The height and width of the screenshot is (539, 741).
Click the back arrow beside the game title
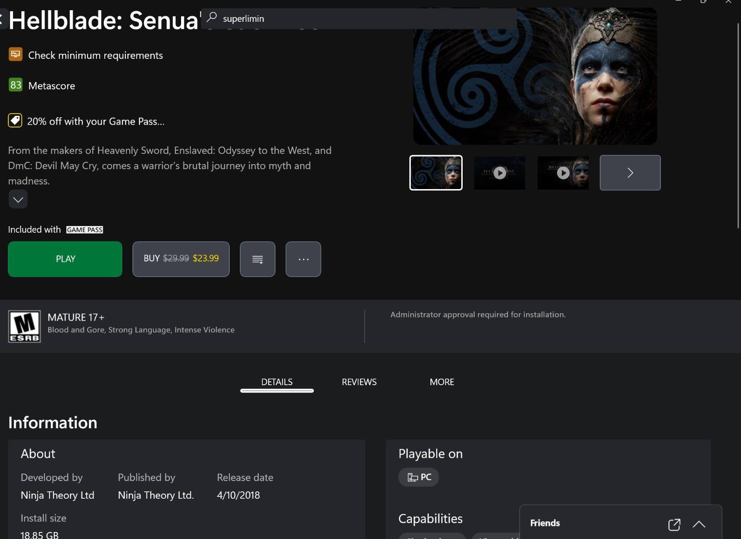pos(2,19)
